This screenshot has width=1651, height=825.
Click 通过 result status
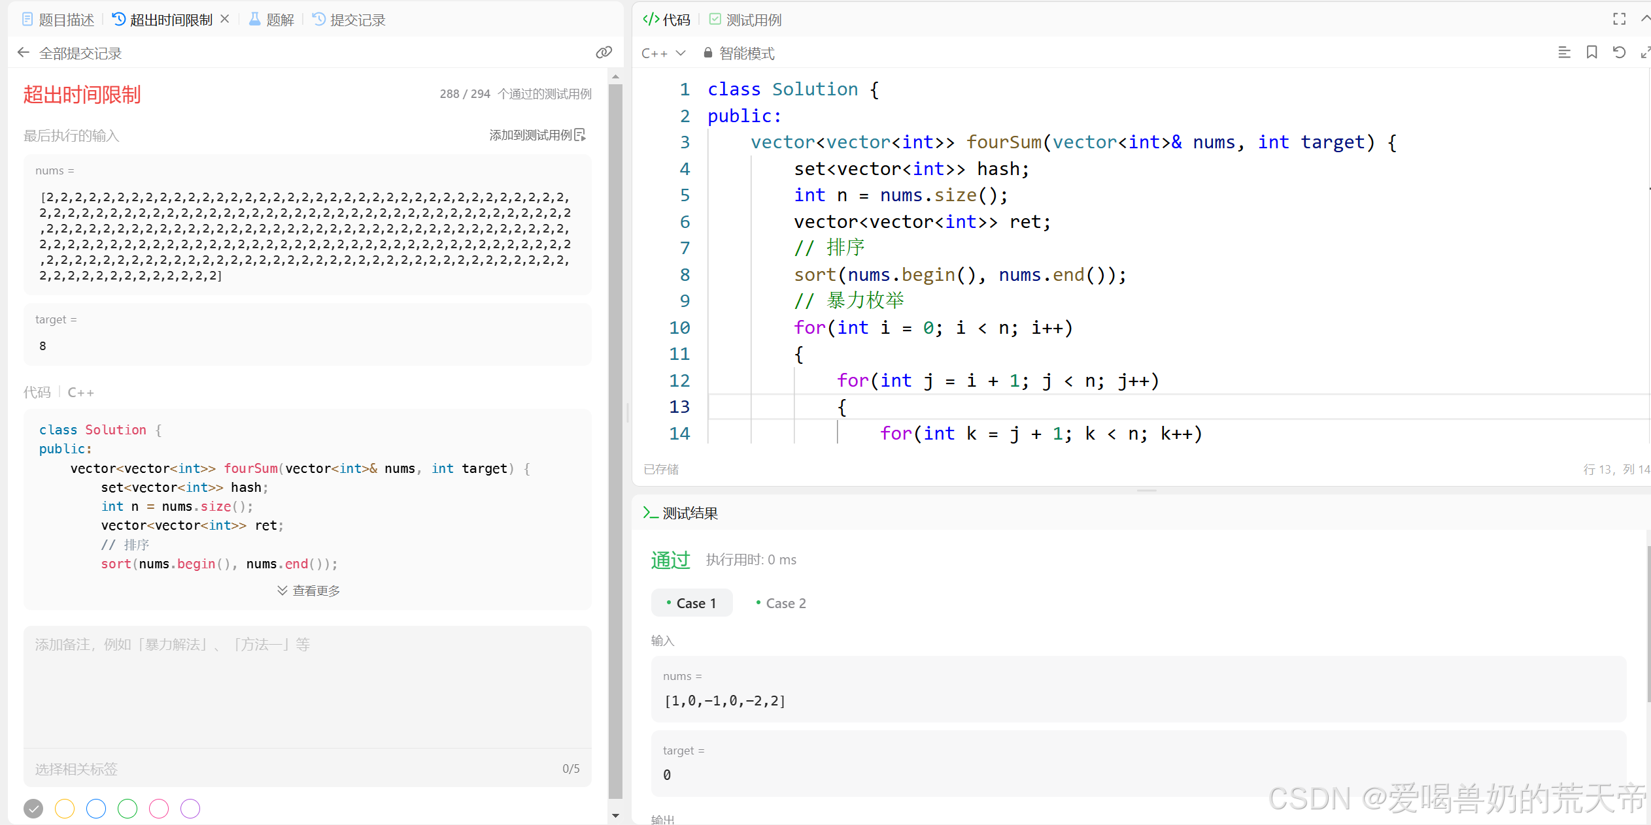(x=670, y=560)
